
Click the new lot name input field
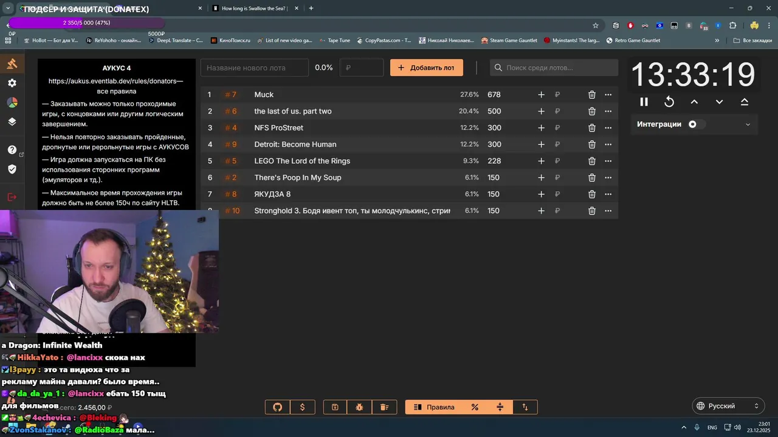255,67
